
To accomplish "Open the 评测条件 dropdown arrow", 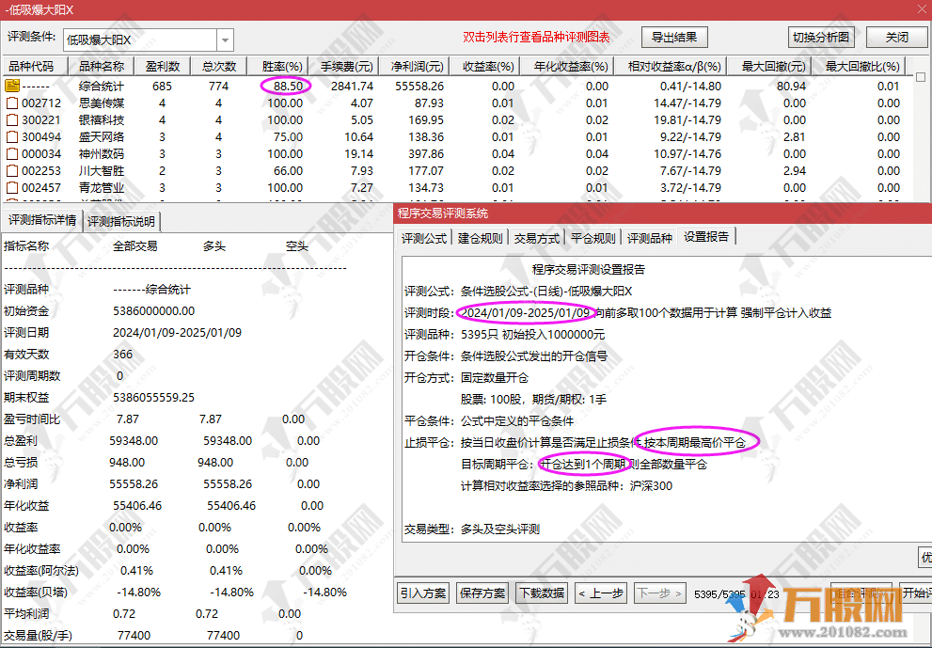I will [225, 40].
